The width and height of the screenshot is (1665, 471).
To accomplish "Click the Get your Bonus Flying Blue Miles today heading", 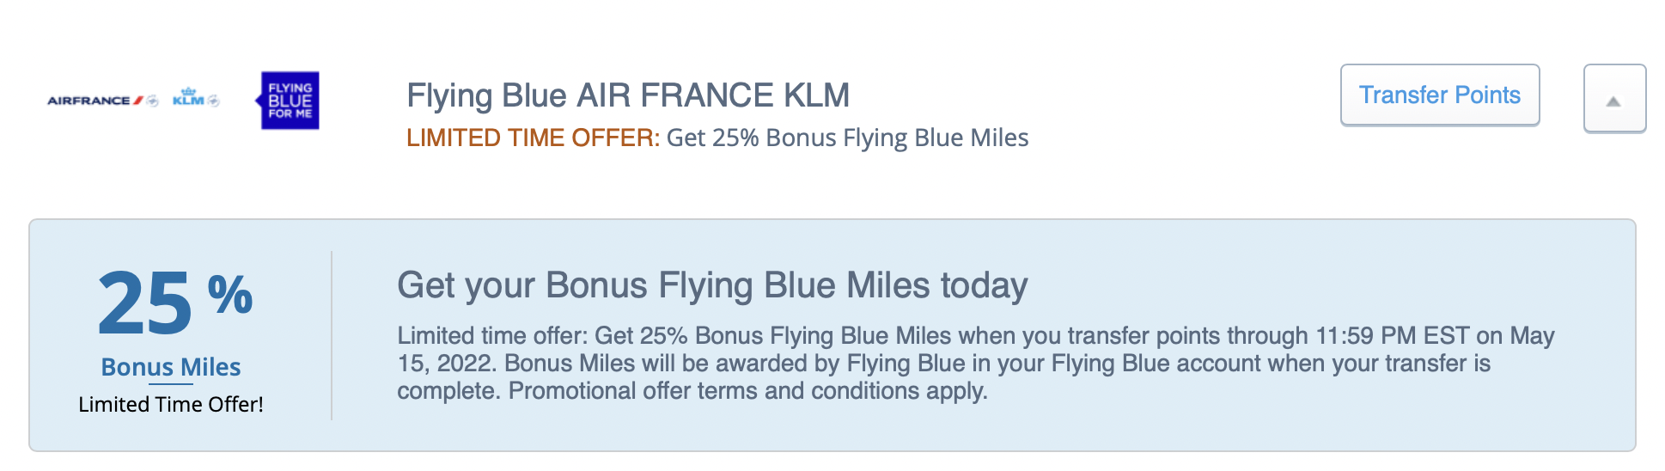I will click(x=712, y=285).
